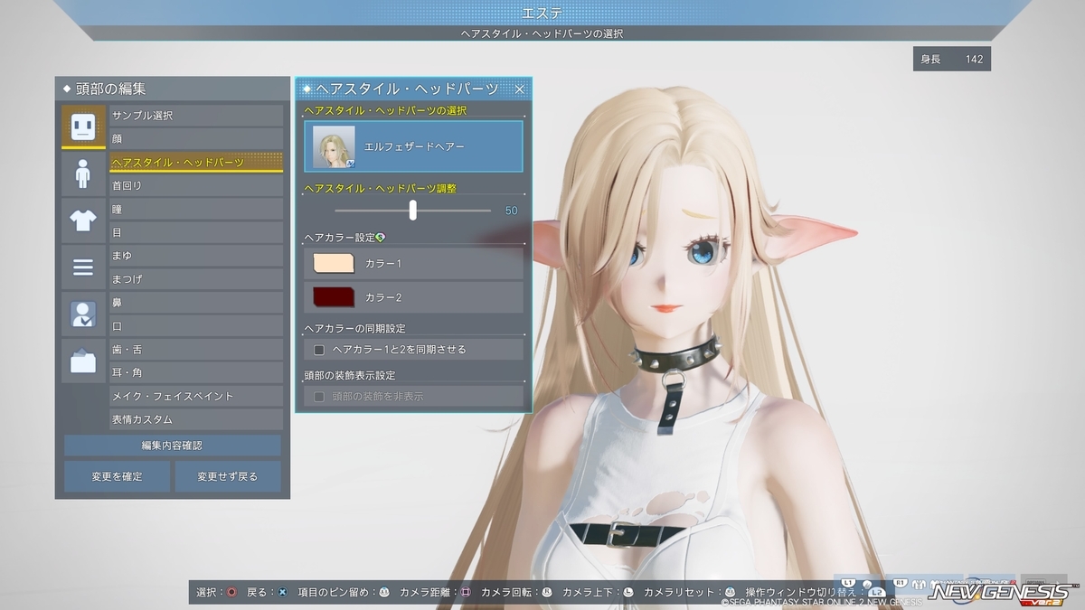This screenshot has width=1085, height=610.
Task: Click the triangle icon next to 項目のピン留め
Action: 383,592
